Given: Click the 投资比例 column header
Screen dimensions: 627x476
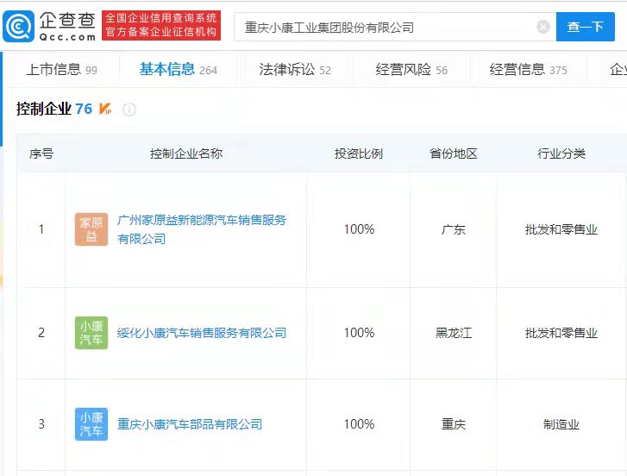Looking at the screenshot, I should (x=359, y=153).
